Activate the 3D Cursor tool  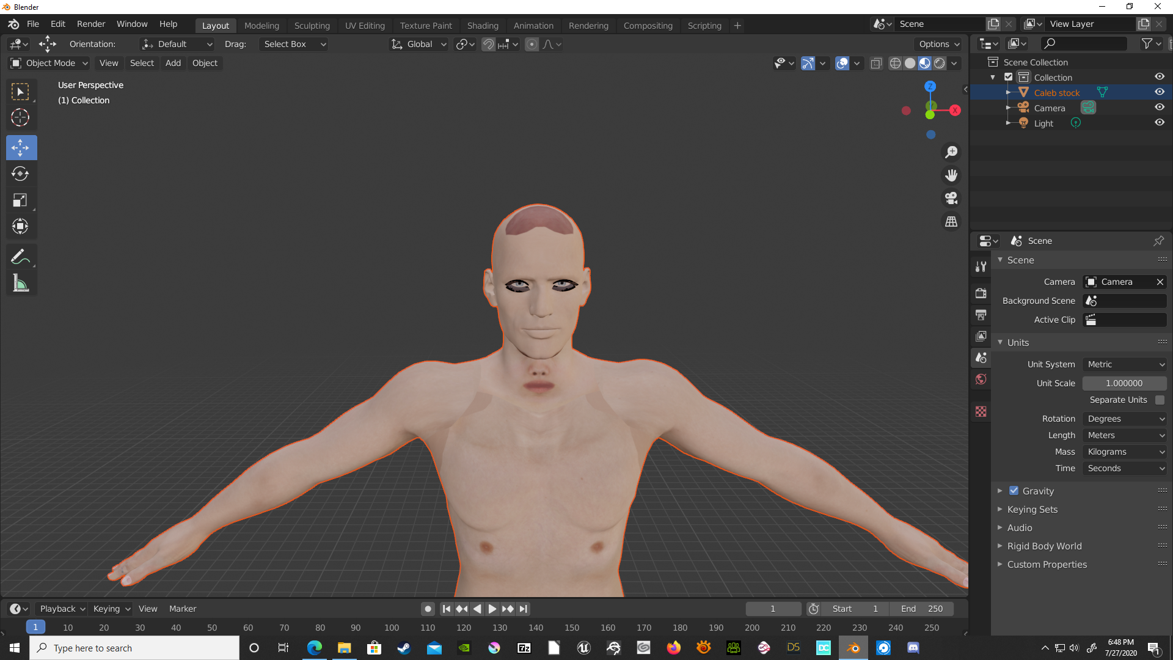click(x=20, y=117)
